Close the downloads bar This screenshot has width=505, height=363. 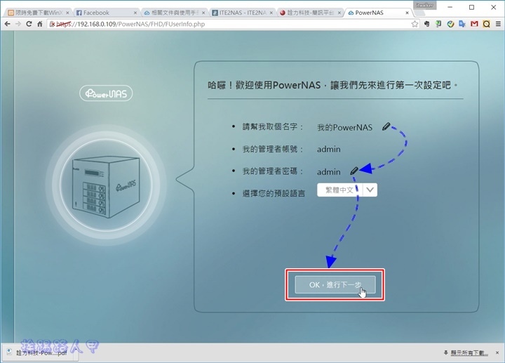[x=497, y=352]
